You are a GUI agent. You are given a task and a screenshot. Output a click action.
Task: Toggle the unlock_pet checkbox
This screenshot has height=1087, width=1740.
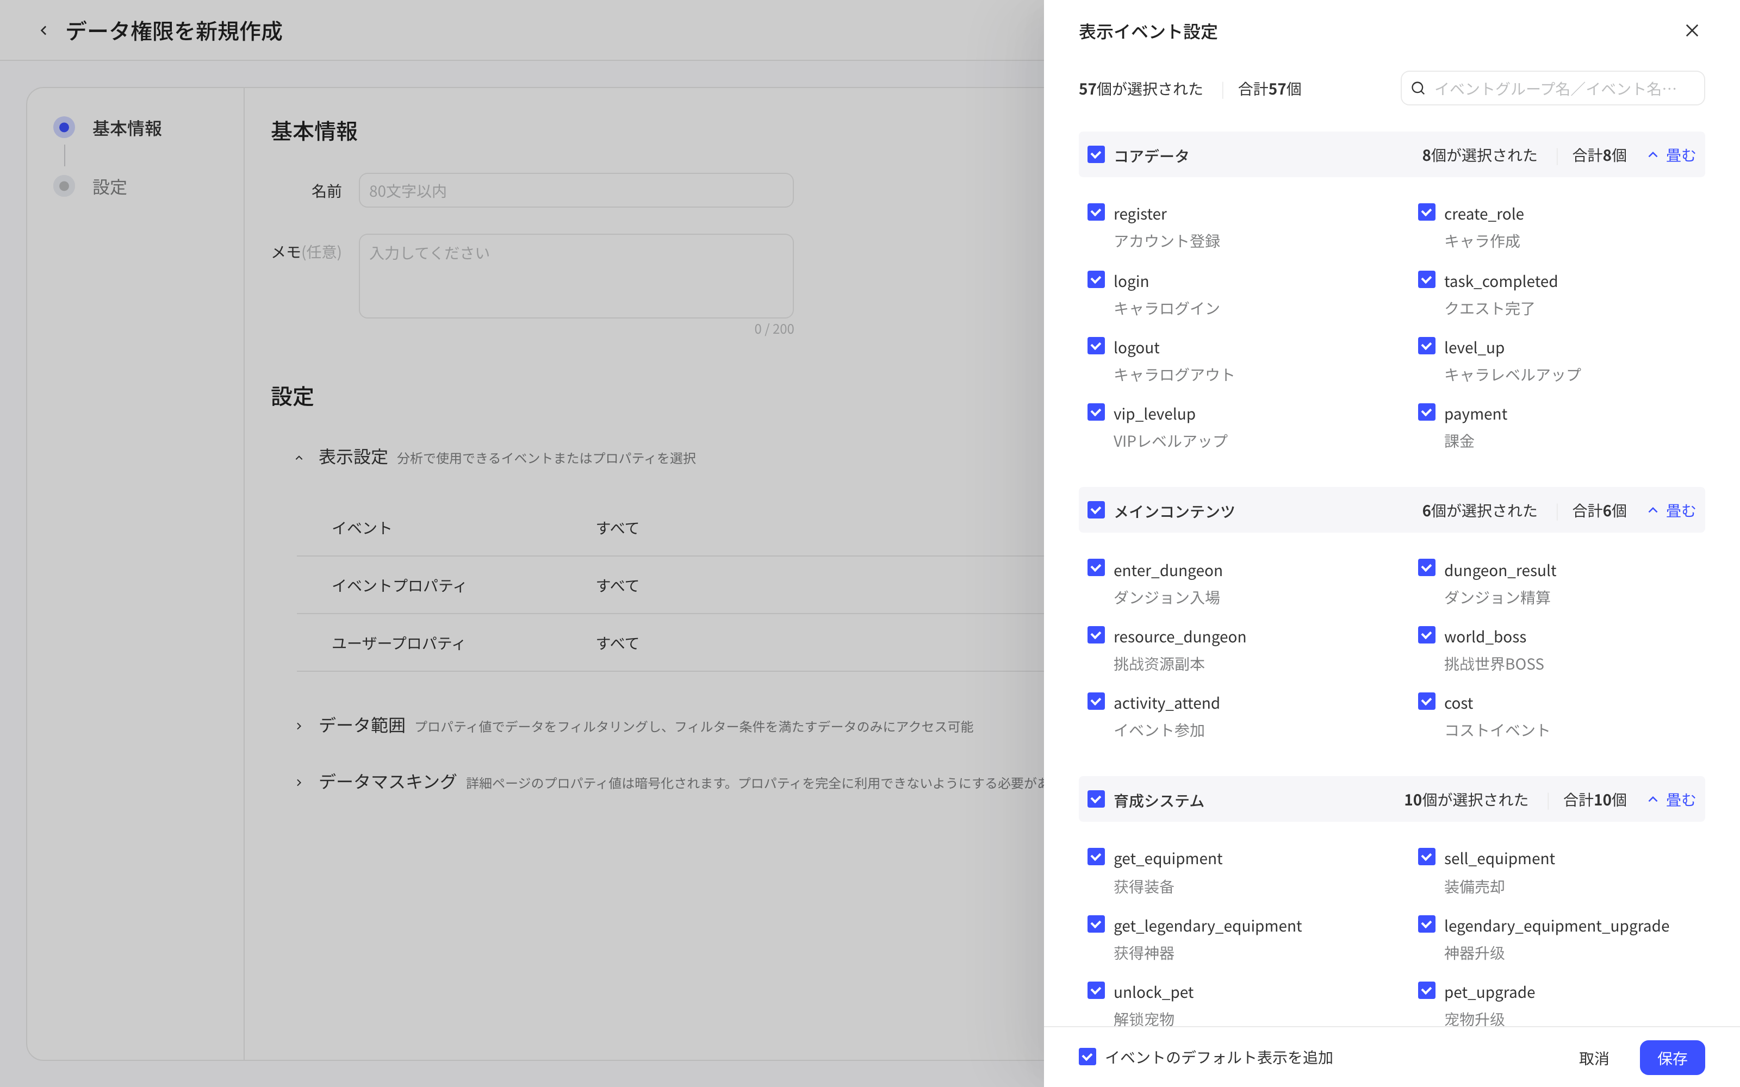(x=1096, y=991)
